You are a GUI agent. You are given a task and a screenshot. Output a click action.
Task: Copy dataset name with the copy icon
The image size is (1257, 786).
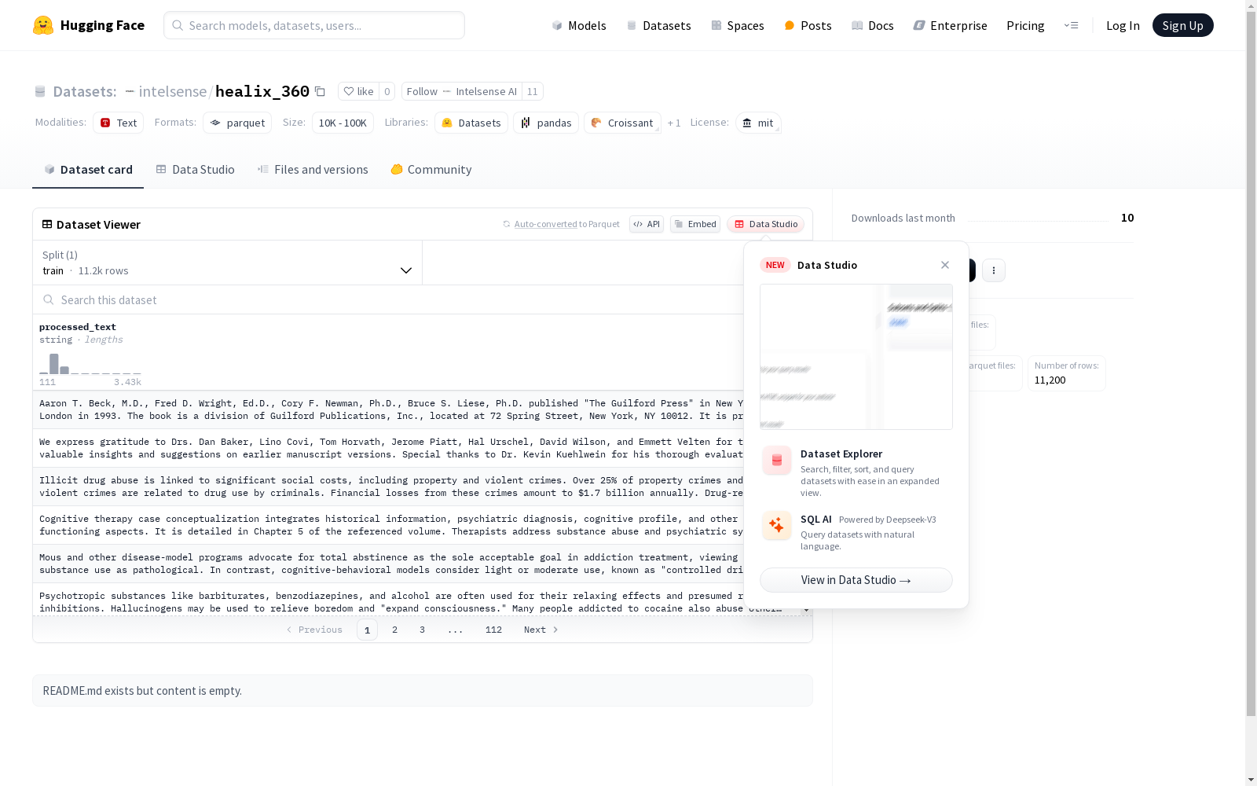tap(320, 91)
